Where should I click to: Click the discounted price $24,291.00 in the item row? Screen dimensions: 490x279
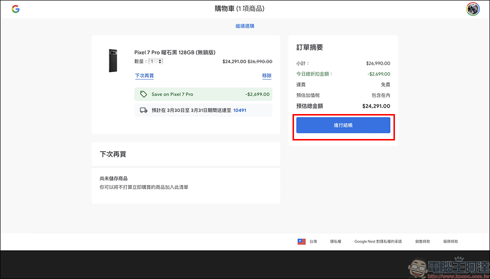[x=234, y=62]
